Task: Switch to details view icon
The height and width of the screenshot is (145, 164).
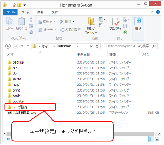Action: click(151, 139)
